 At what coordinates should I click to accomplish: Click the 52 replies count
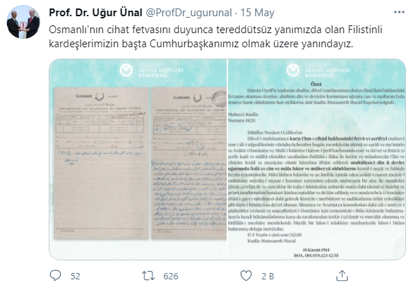[76, 276]
